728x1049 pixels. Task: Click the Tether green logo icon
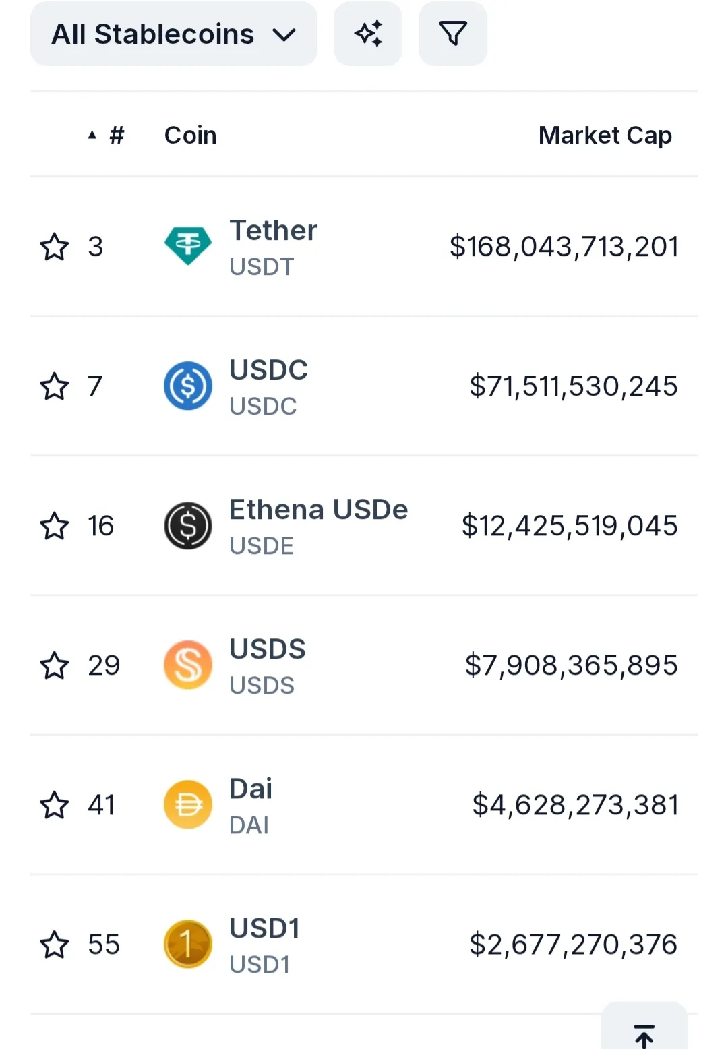[x=188, y=246]
